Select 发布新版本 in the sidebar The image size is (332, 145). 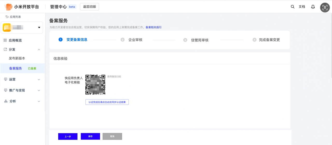coord(17,58)
